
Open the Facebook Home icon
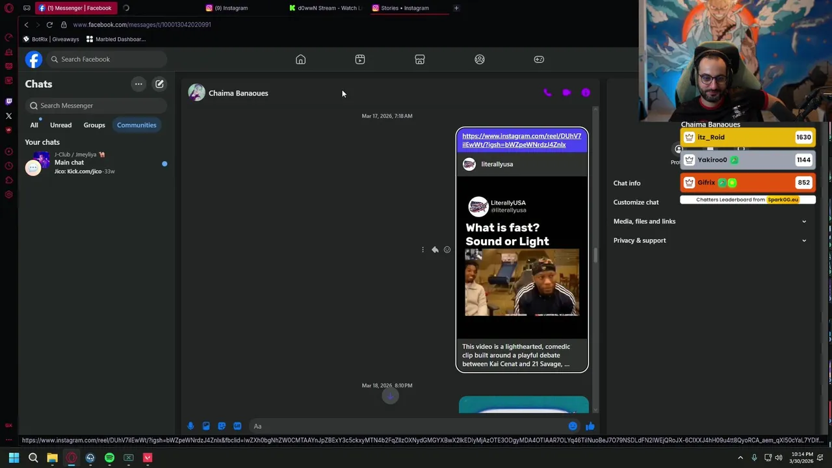click(300, 59)
